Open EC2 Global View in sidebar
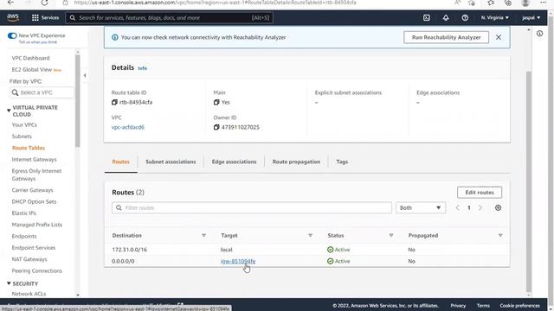This screenshot has height=311, width=554. 32,70
